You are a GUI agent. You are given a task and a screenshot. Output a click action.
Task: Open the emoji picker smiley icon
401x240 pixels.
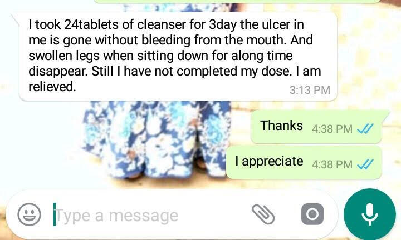29,214
